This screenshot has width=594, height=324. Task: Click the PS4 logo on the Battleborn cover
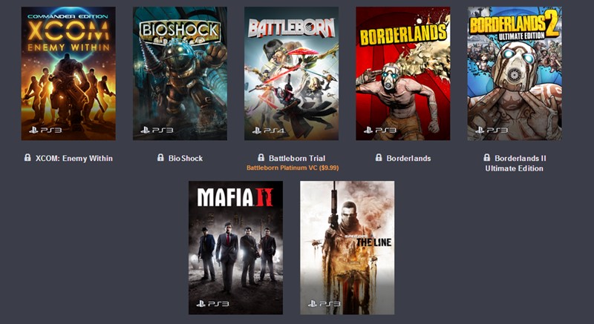pos(269,130)
